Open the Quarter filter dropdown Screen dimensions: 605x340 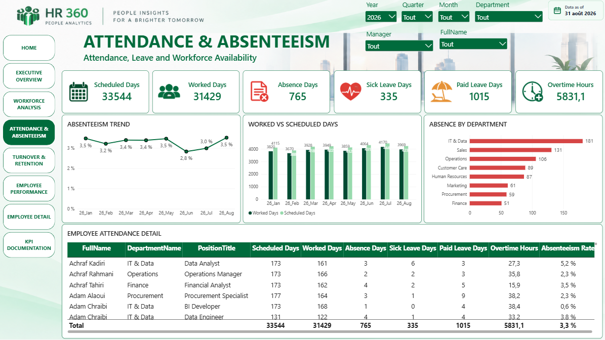pyautogui.click(x=417, y=17)
